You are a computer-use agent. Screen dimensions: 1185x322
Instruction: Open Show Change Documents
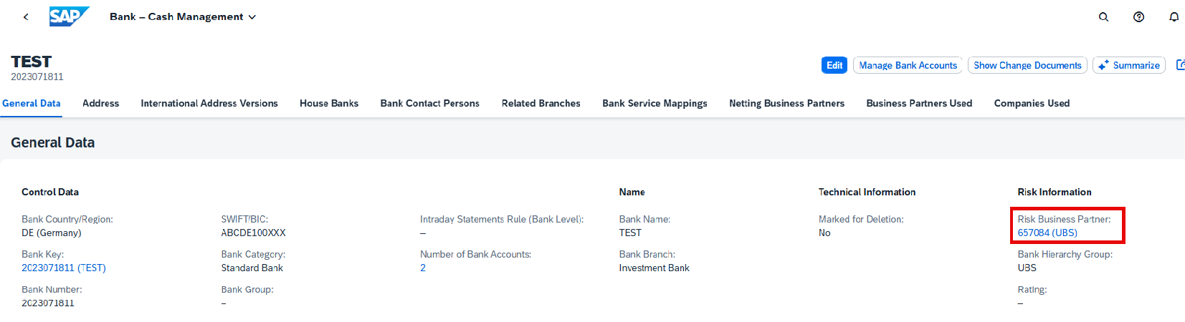click(x=1027, y=65)
